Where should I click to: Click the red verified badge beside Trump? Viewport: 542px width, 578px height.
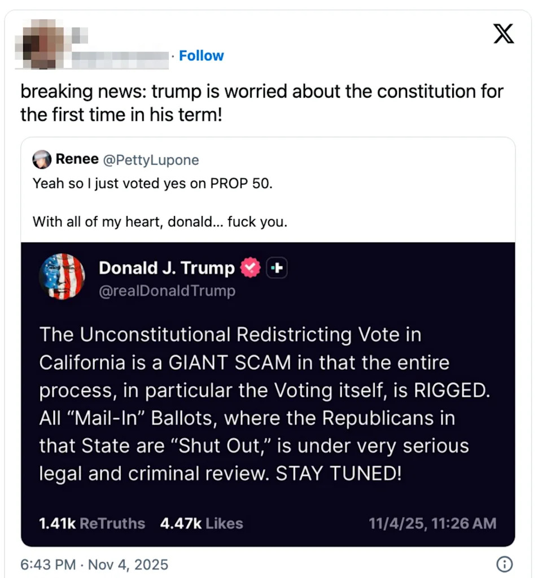pos(250,268)
